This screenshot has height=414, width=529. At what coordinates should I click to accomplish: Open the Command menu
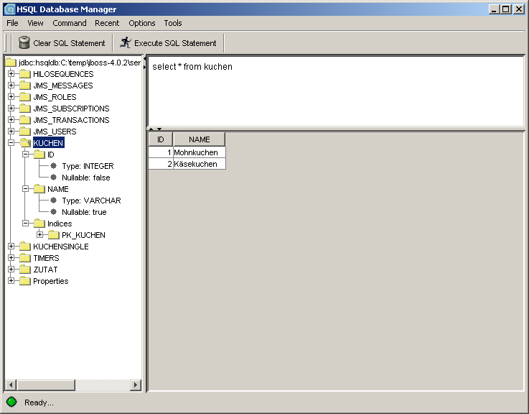click(70, 23)
